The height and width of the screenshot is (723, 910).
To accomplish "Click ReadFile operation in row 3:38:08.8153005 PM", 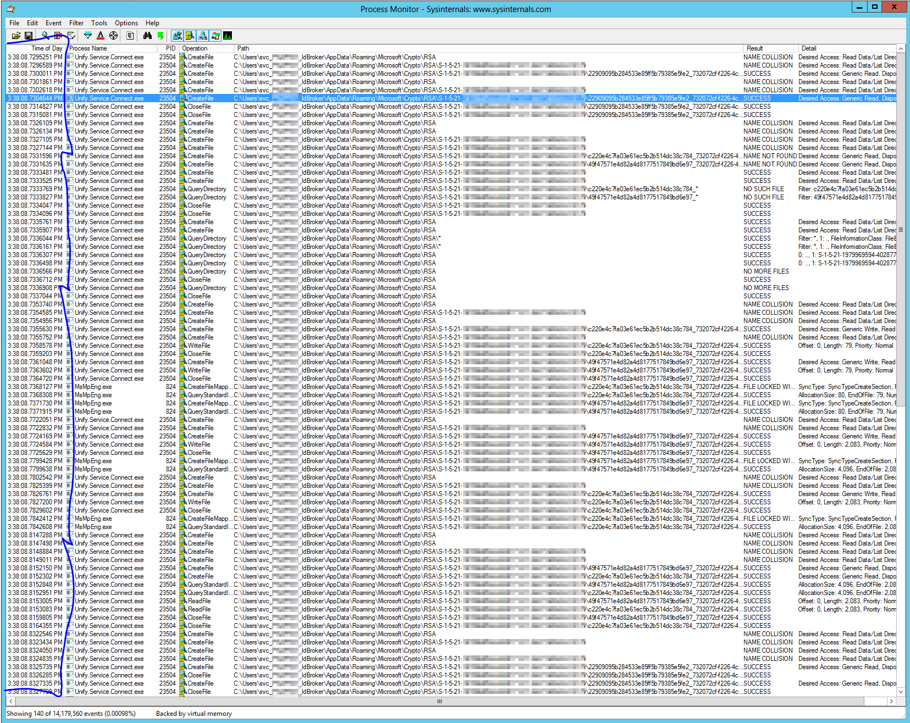I will point(199,601).
